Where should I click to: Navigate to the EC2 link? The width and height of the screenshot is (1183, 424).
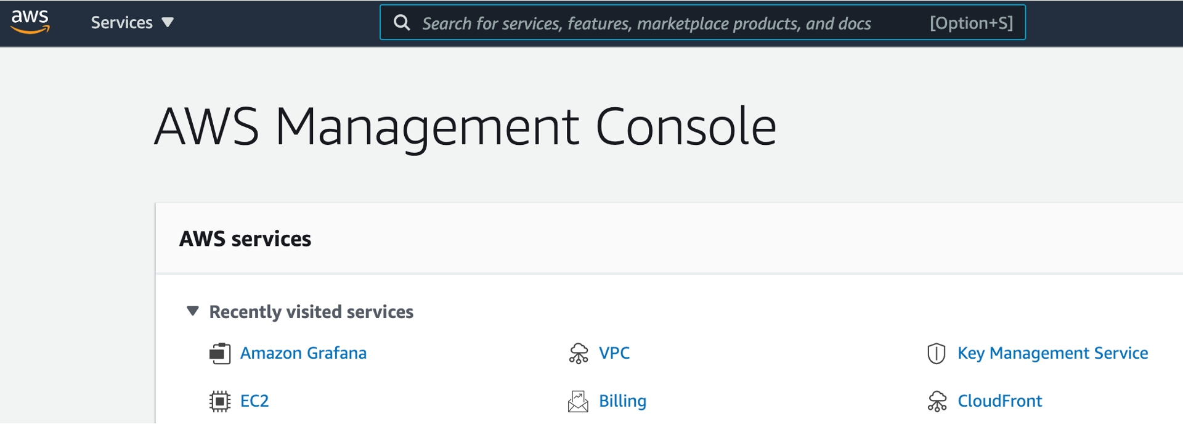[x=254, y=401]
